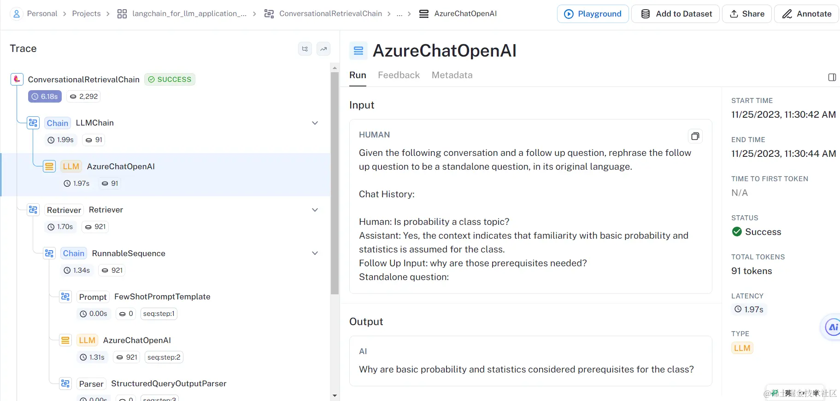Click the Share button
Screen dimensions: 840x401
[747, 14]
